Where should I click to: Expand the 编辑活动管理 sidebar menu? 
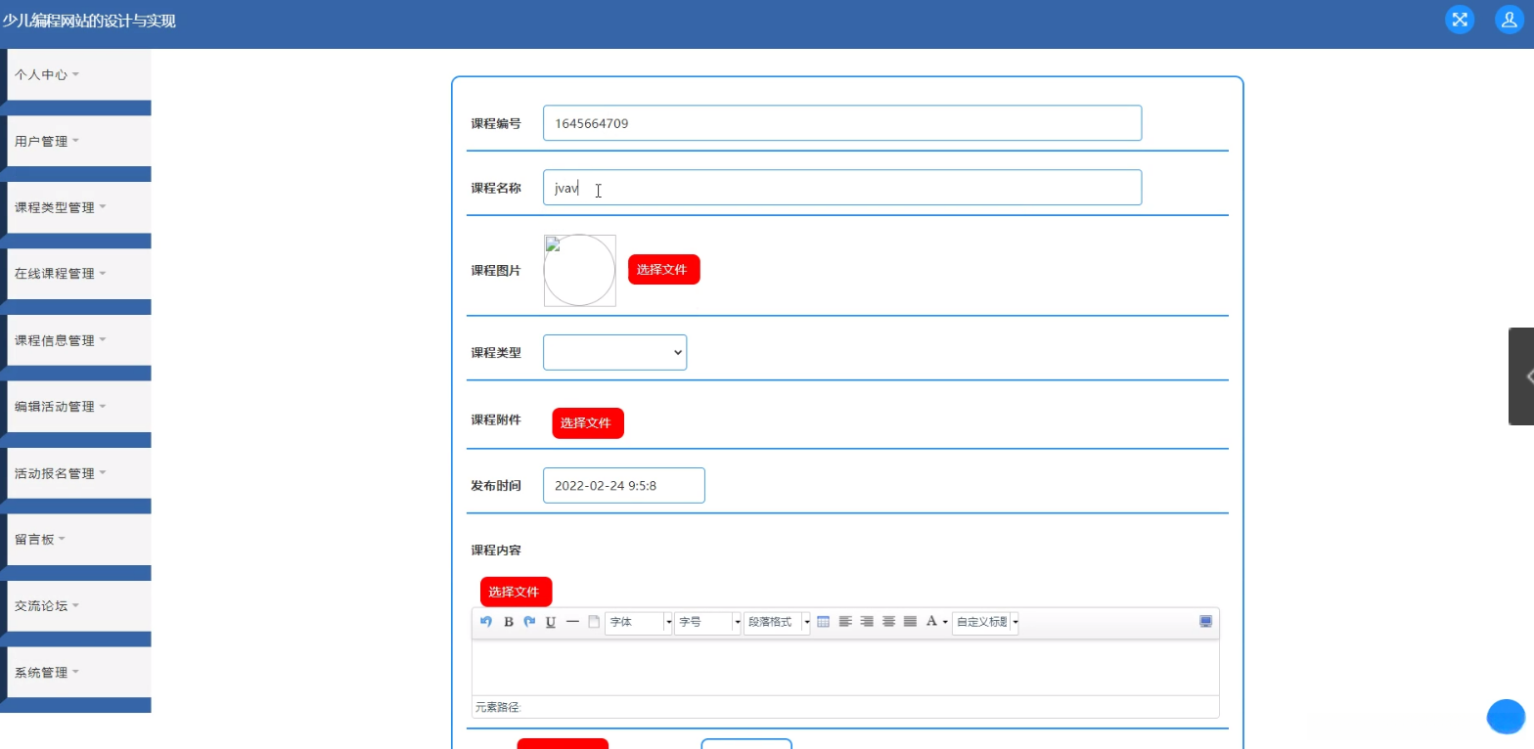pos(79,407)
